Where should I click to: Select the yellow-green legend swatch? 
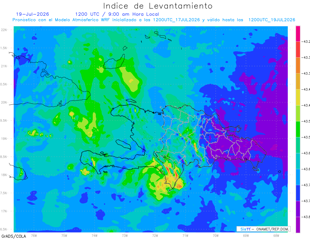pyautogui.click(x=298, y=113)
